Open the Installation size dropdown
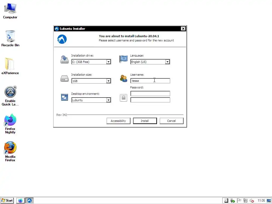The image size is (272, 204). click(x=108, y=81)
